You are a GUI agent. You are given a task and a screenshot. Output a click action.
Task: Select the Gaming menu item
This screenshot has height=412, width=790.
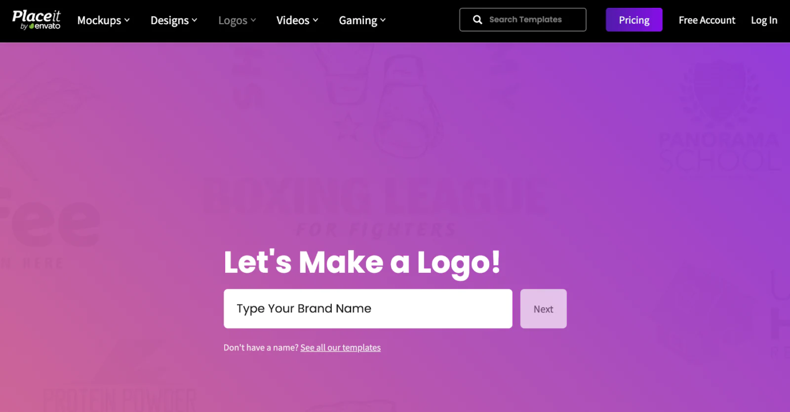(362, 20)
